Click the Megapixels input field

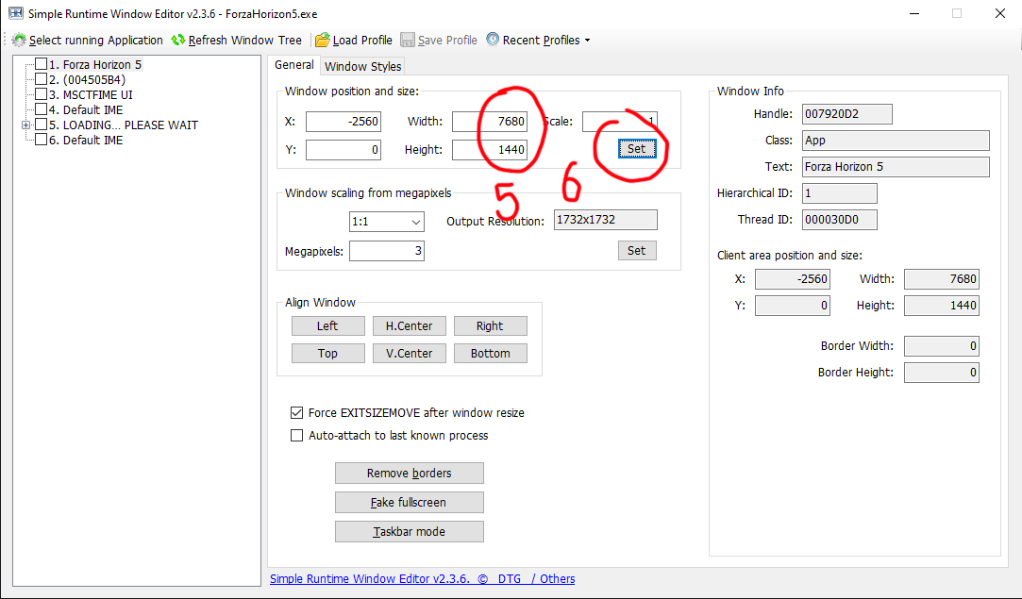click(387, 251)
